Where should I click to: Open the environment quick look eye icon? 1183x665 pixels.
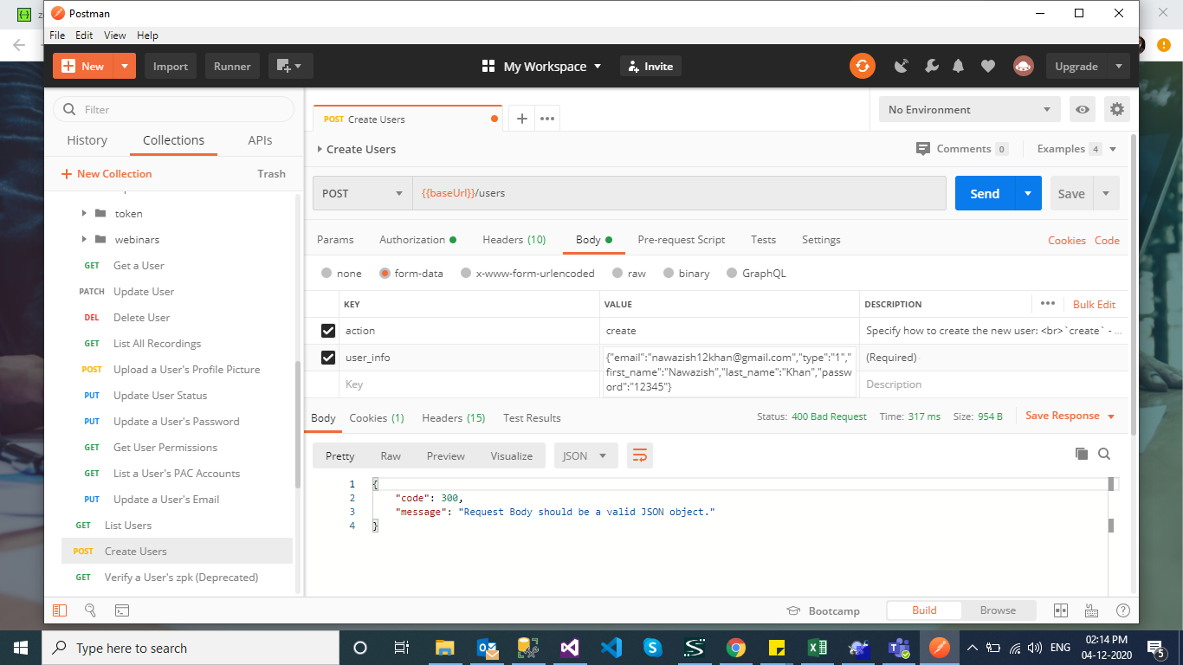[x=1082, y=110]
